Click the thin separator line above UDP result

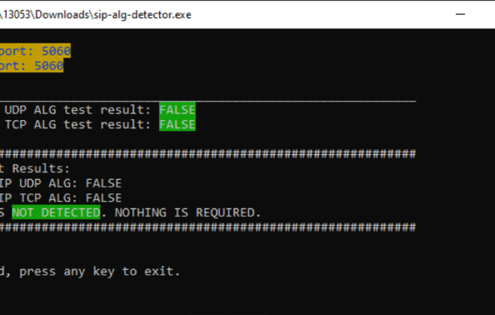(x=208, y=101)
